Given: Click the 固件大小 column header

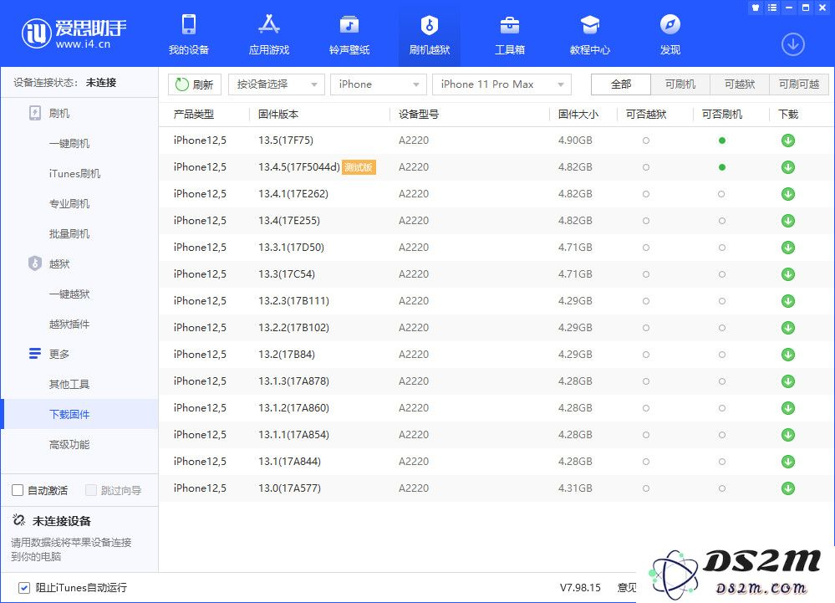Looking at the screenshot, I should click(x=578, y=114).
